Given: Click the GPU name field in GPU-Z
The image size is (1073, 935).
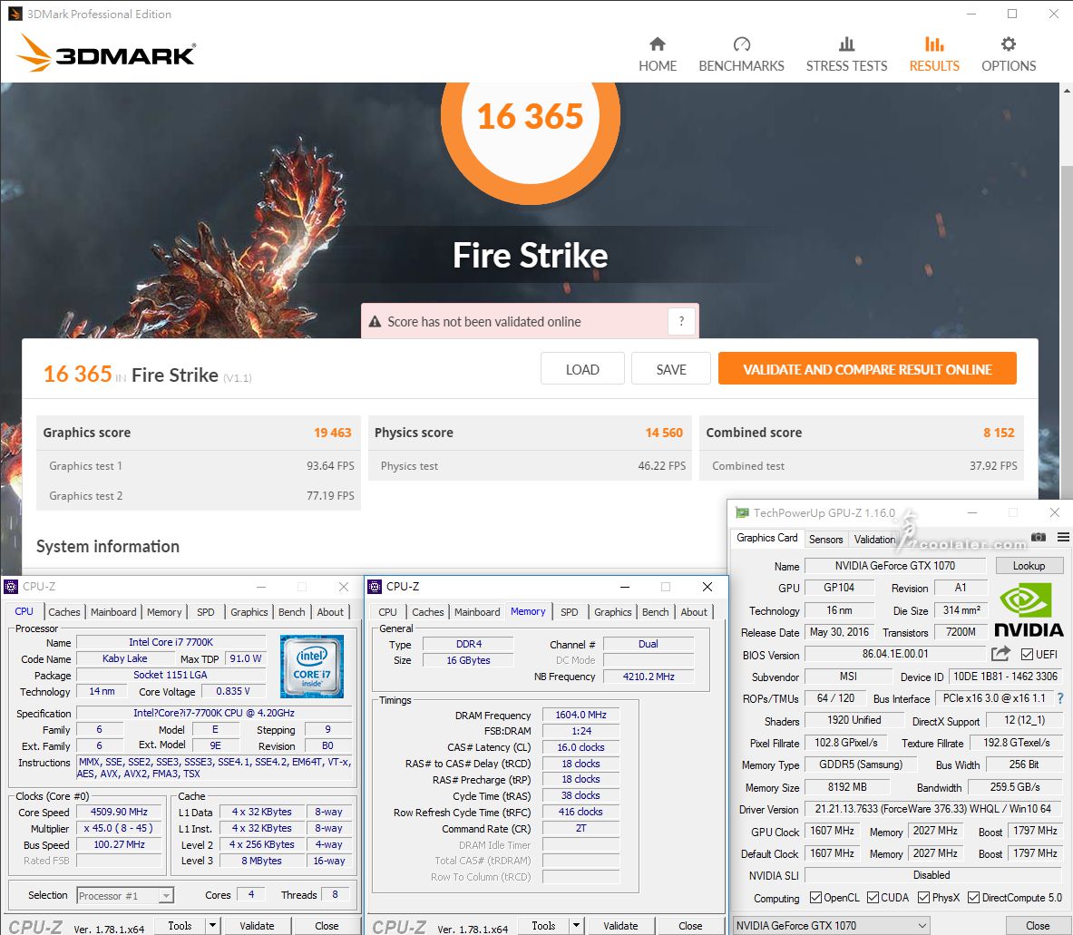Looking at the screenshot, I should tap(895, 566).
